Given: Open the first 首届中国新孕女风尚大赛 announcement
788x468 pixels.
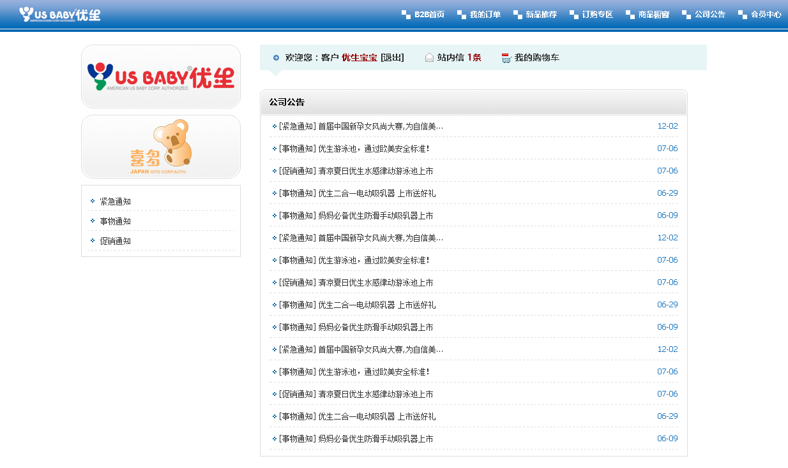Looking at the screenshot, I should click(x=361, y=126).
